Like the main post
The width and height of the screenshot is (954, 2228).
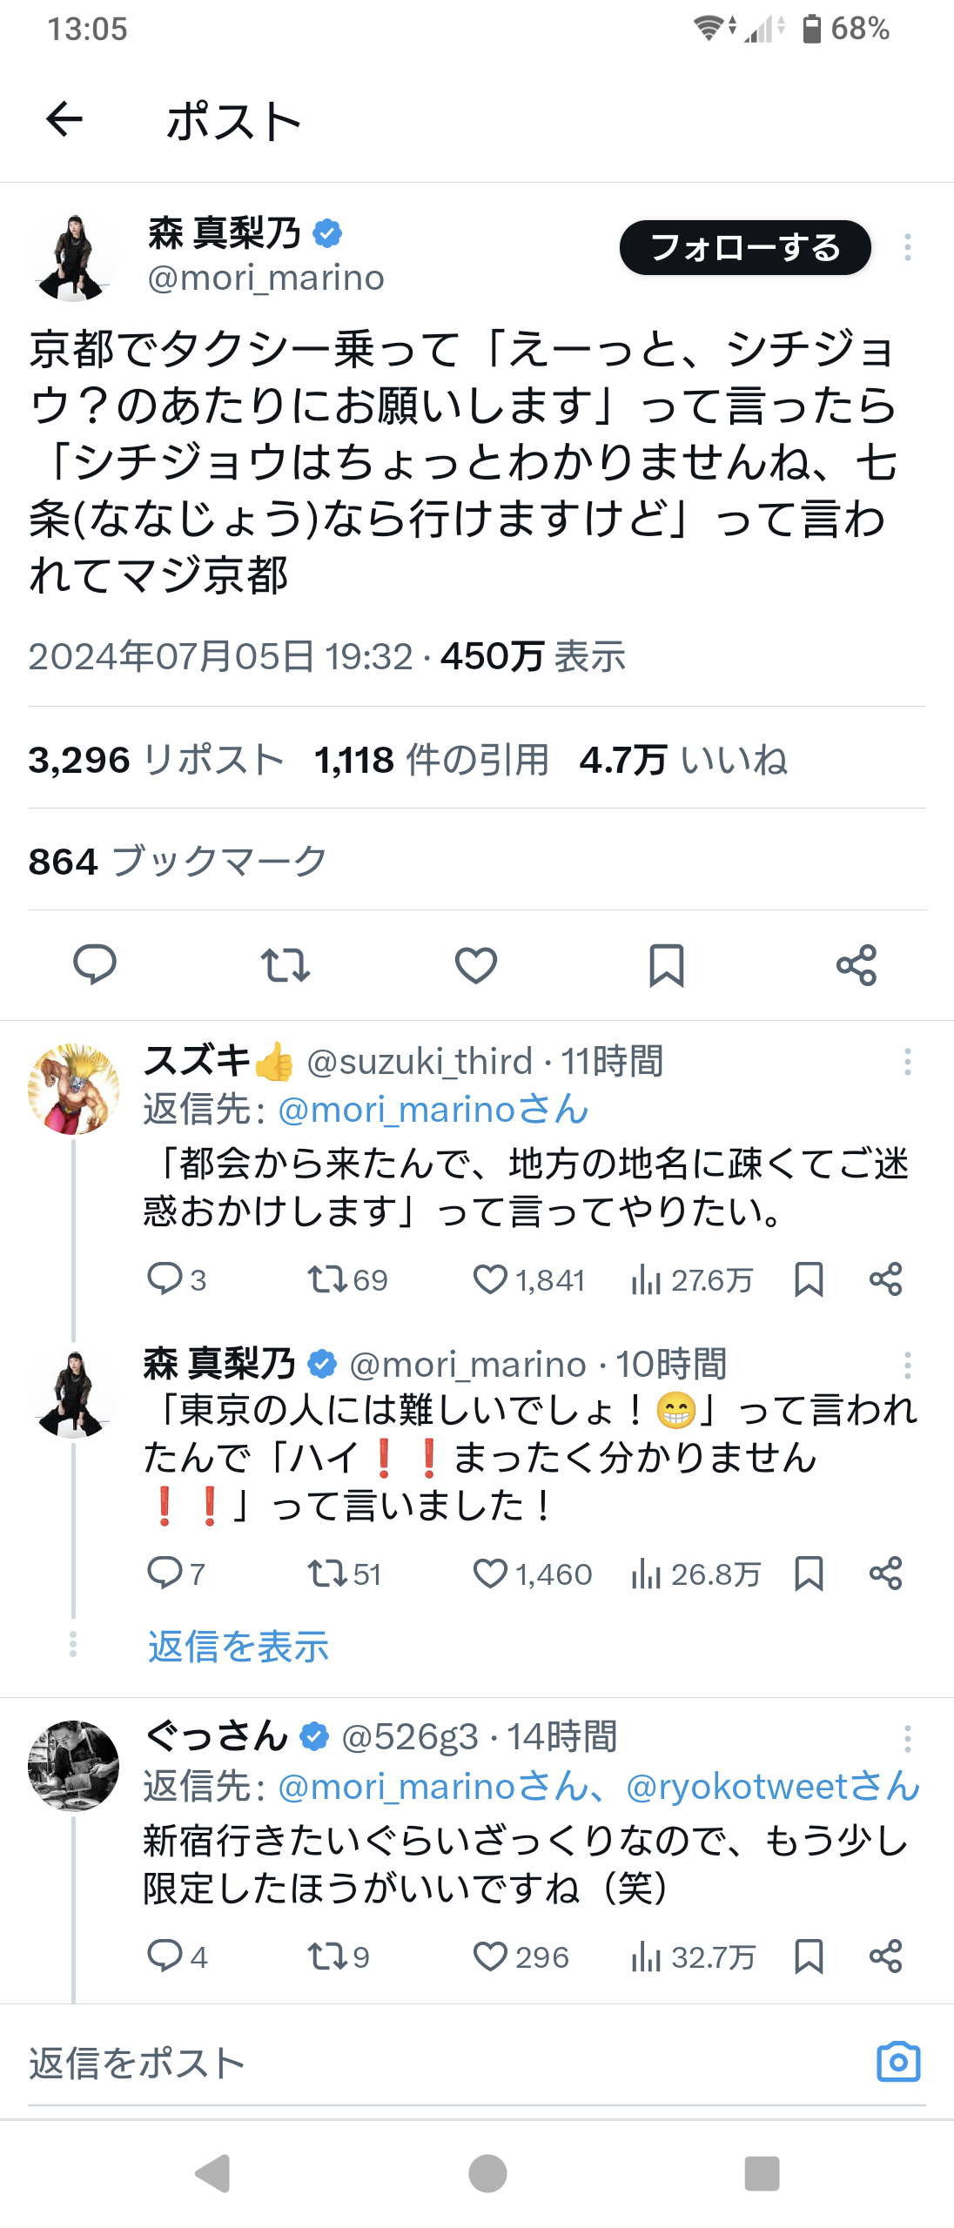point(476,964)
